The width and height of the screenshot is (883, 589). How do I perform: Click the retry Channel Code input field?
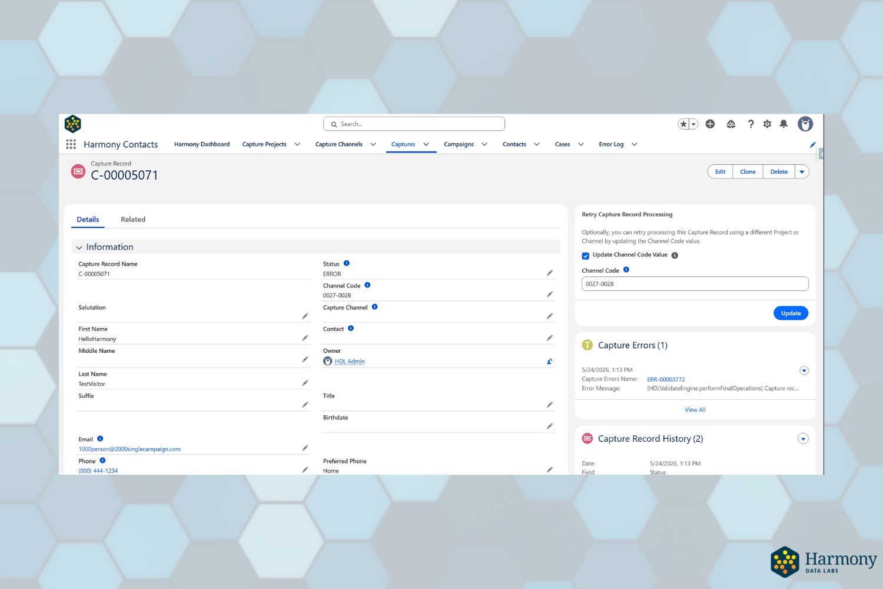pos(695,284)
